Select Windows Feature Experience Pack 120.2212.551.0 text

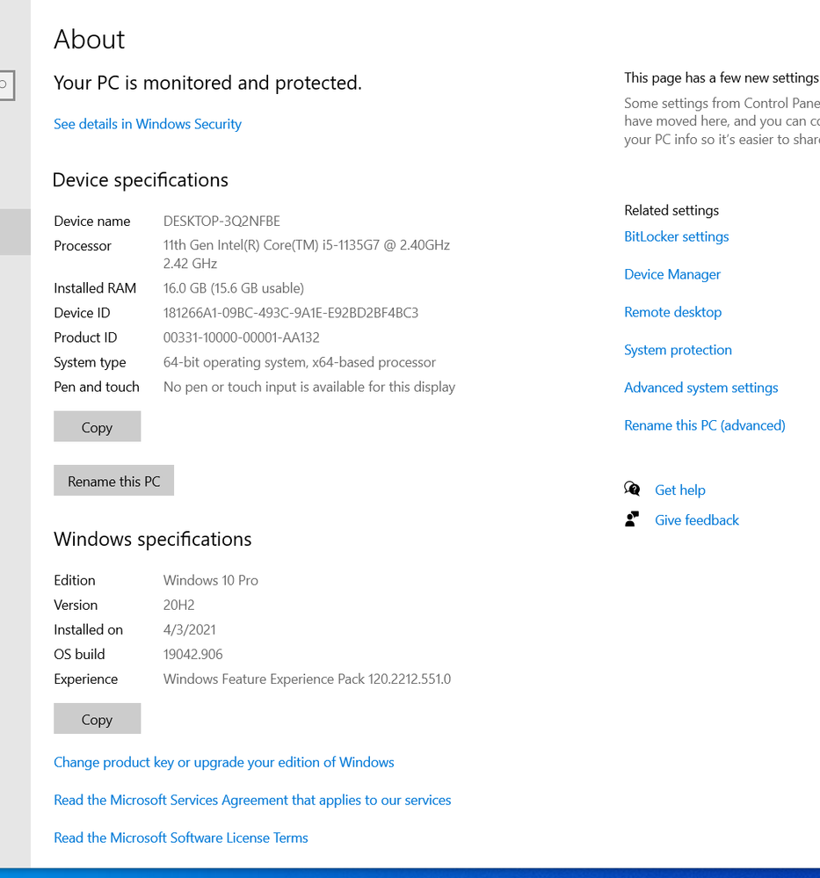(x=307, y=679)
